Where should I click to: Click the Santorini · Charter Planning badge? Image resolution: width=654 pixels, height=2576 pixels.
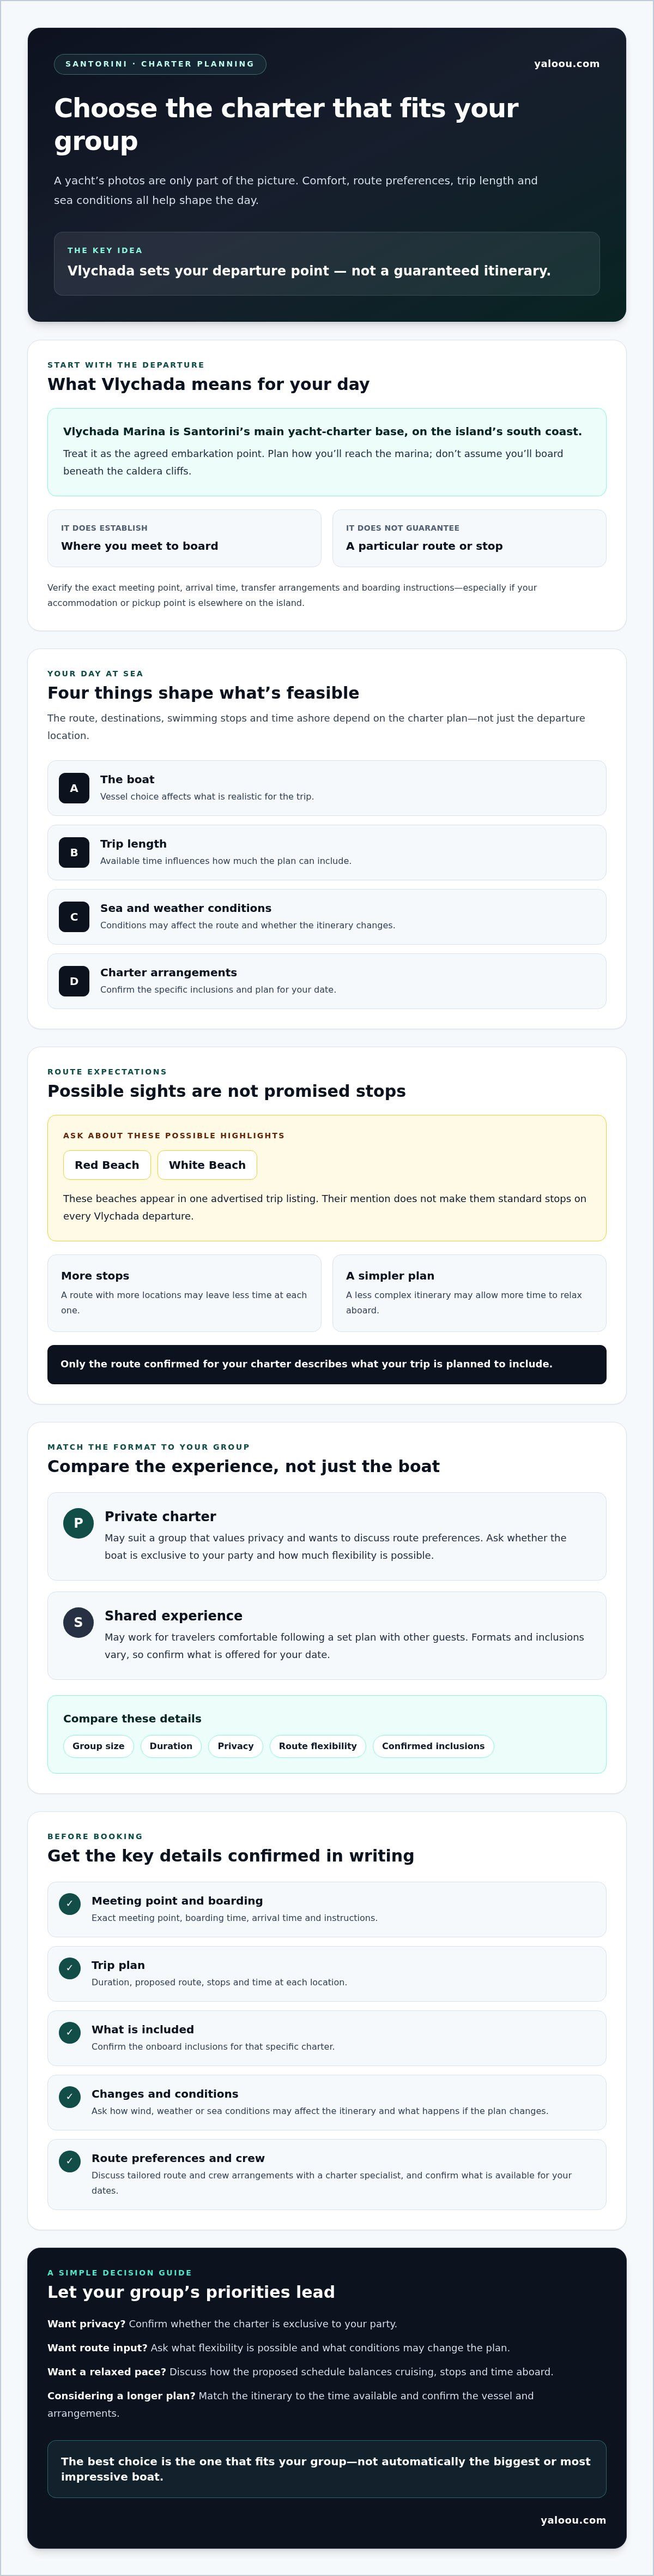click(x=160, y=64)
